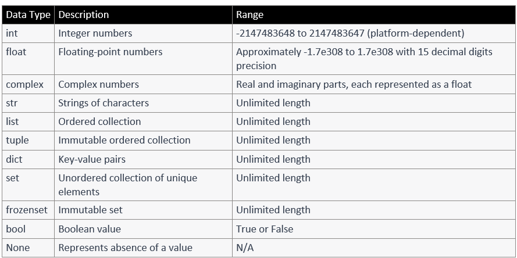
Task: Select the 'True or False' range cell
Action: pyautogui.click(x=373, y=229)
